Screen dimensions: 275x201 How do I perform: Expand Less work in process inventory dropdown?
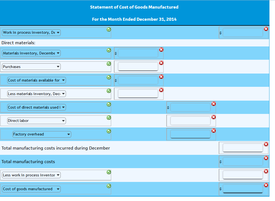pos(31,175)
